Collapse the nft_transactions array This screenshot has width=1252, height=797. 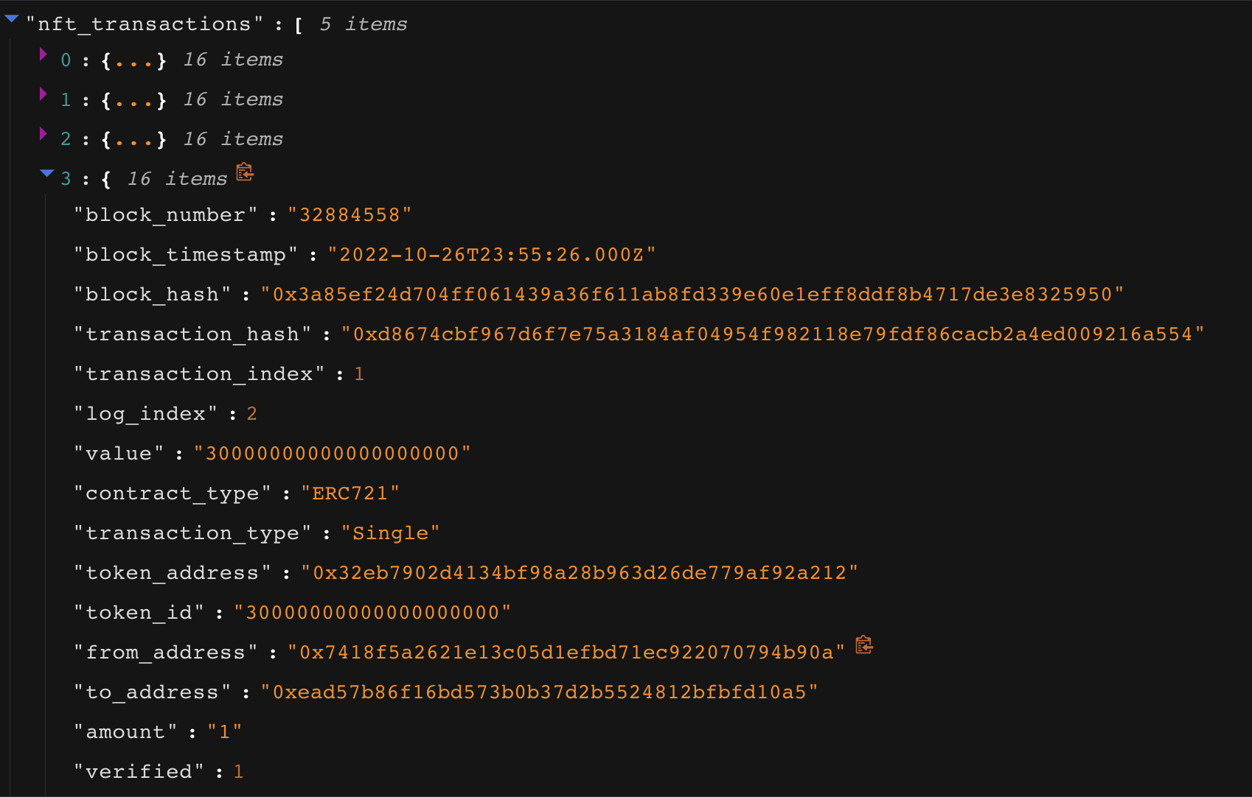point(11,19)
